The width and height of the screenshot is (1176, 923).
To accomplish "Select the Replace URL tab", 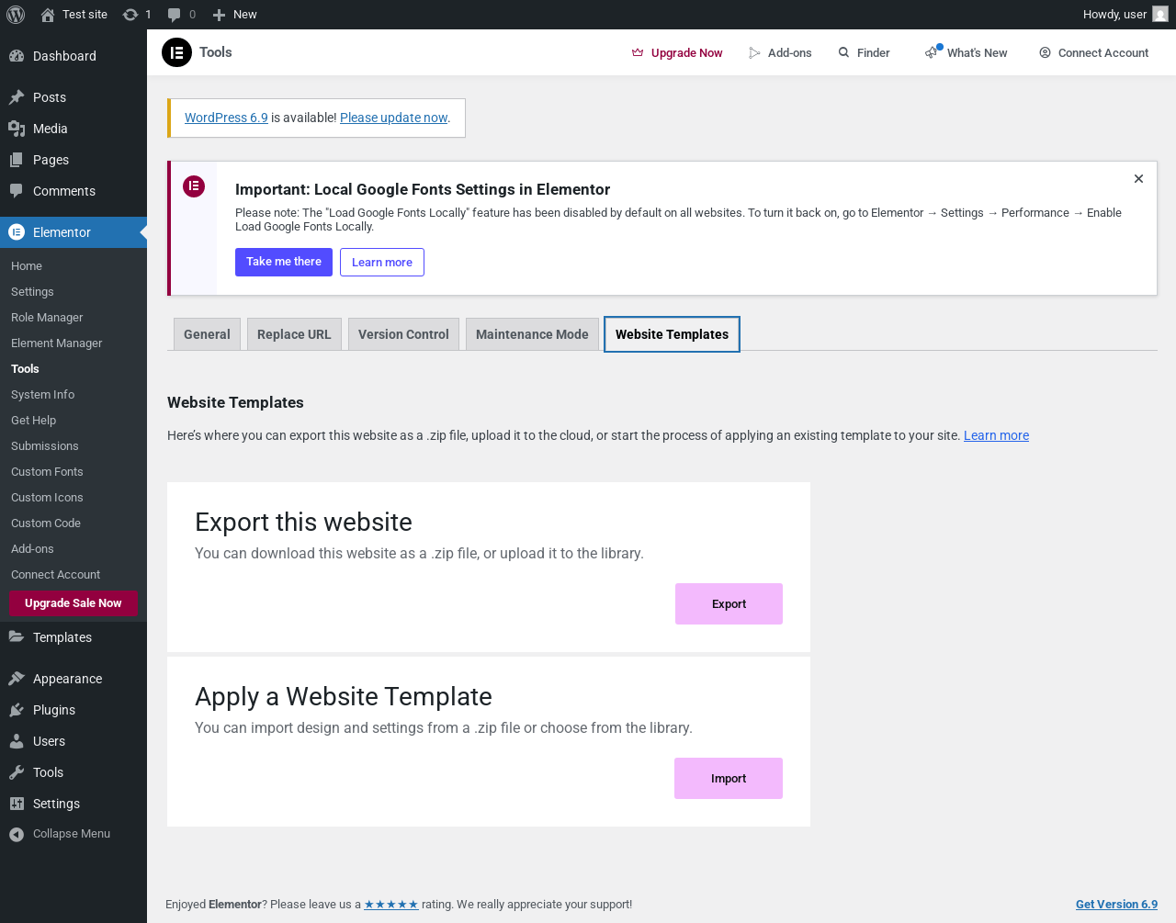I will point(294,334).
